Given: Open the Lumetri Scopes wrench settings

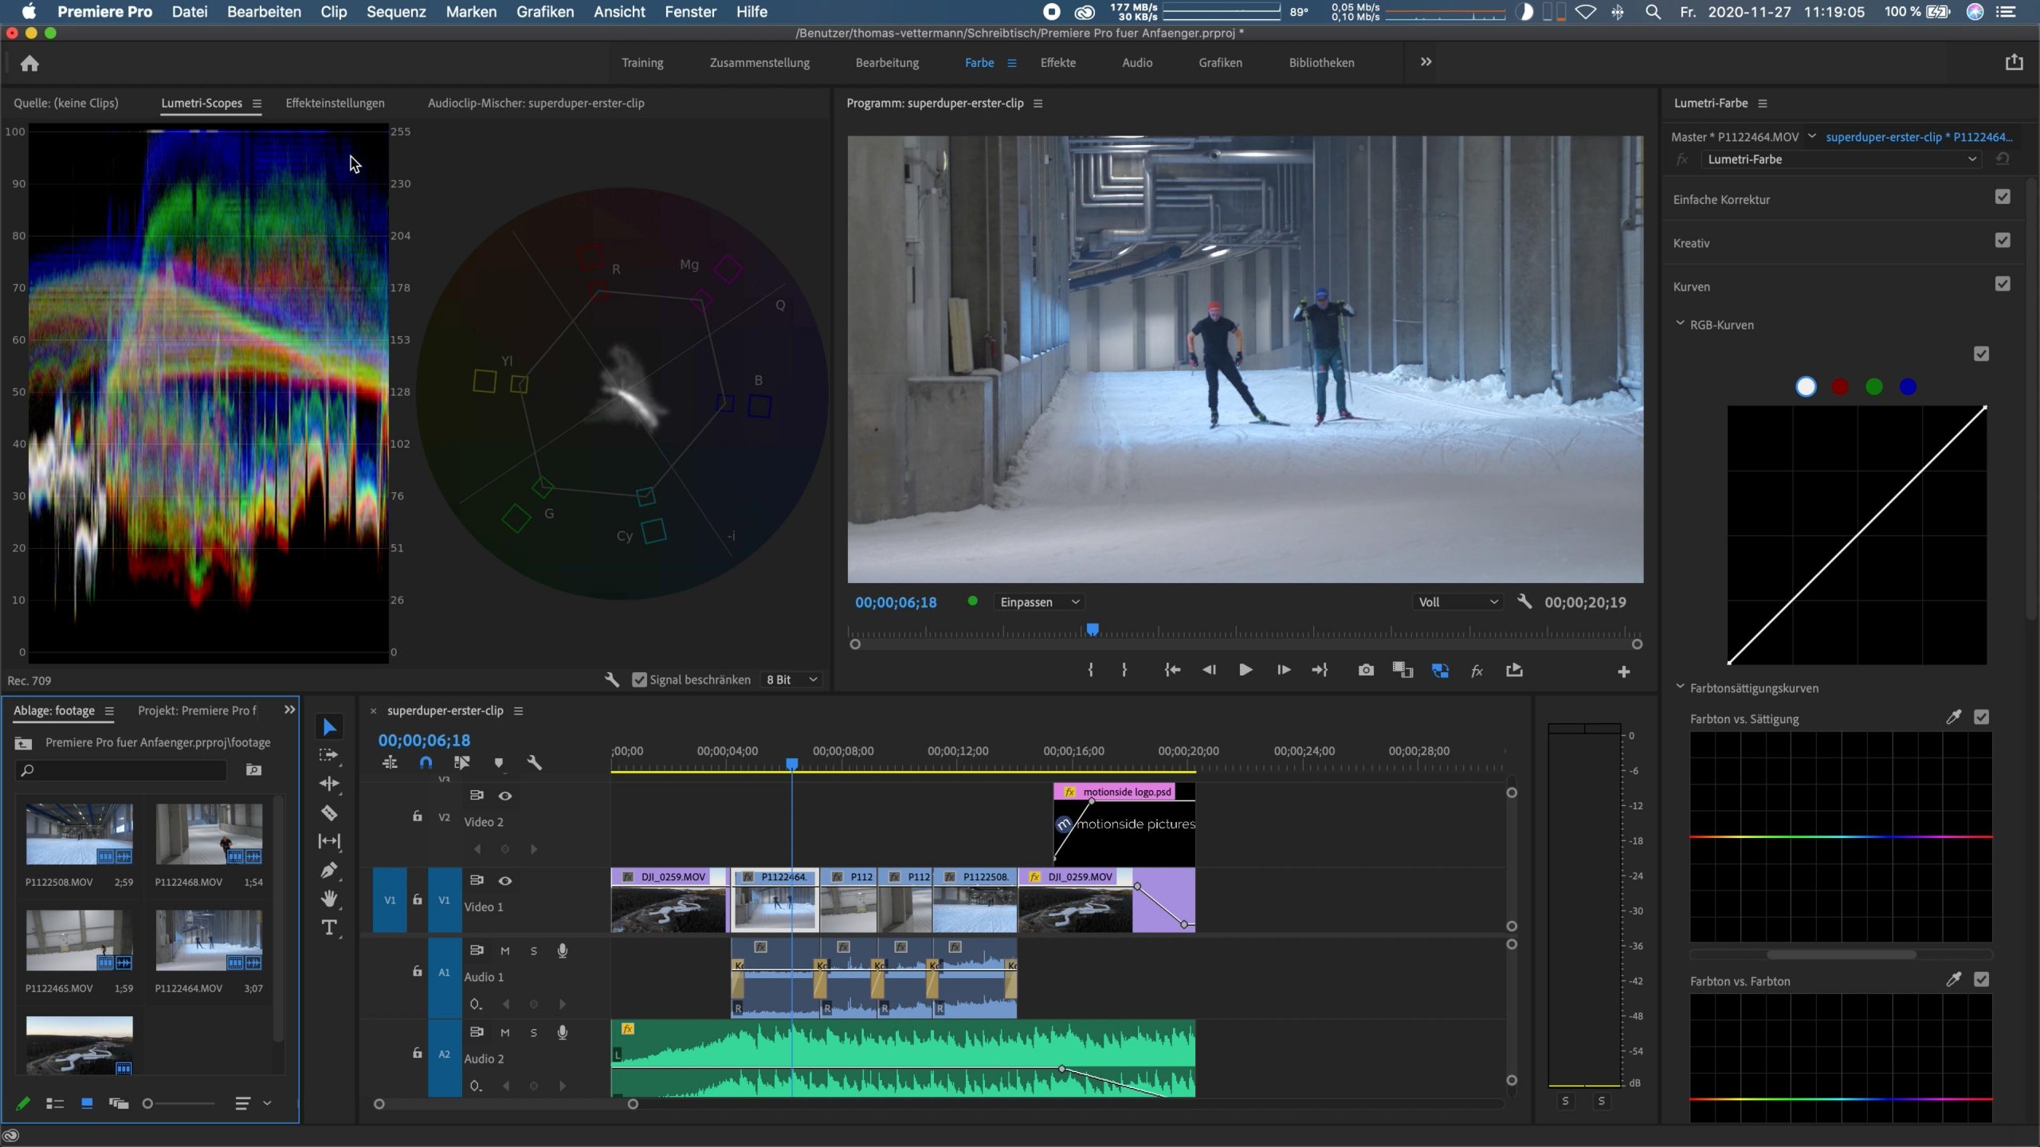Looking at the screenshot, I should (611, 679).
